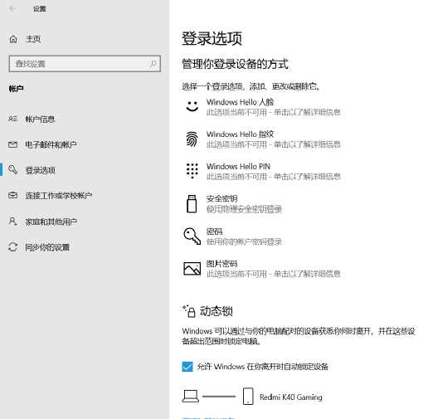Click the Home house icon
Screen dimensions: 433x419
tap(13, 39)
